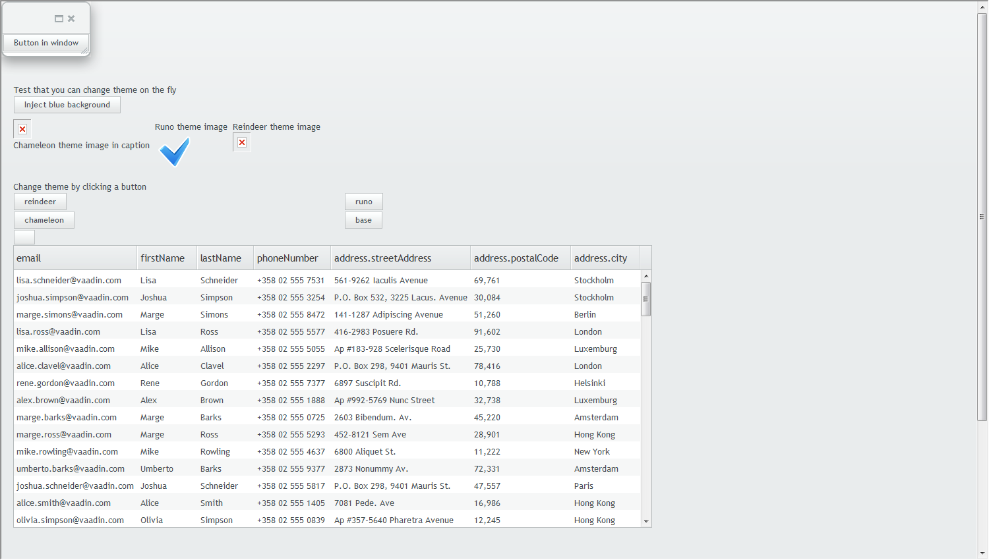Click the broken Chameleon theme image icon

pyautogui.click(x=22, y=129)
